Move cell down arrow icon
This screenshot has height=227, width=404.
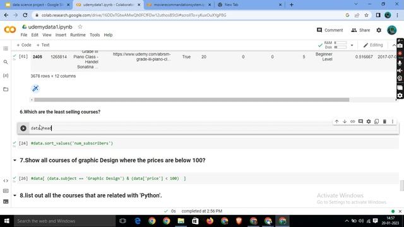pos(345,122)
